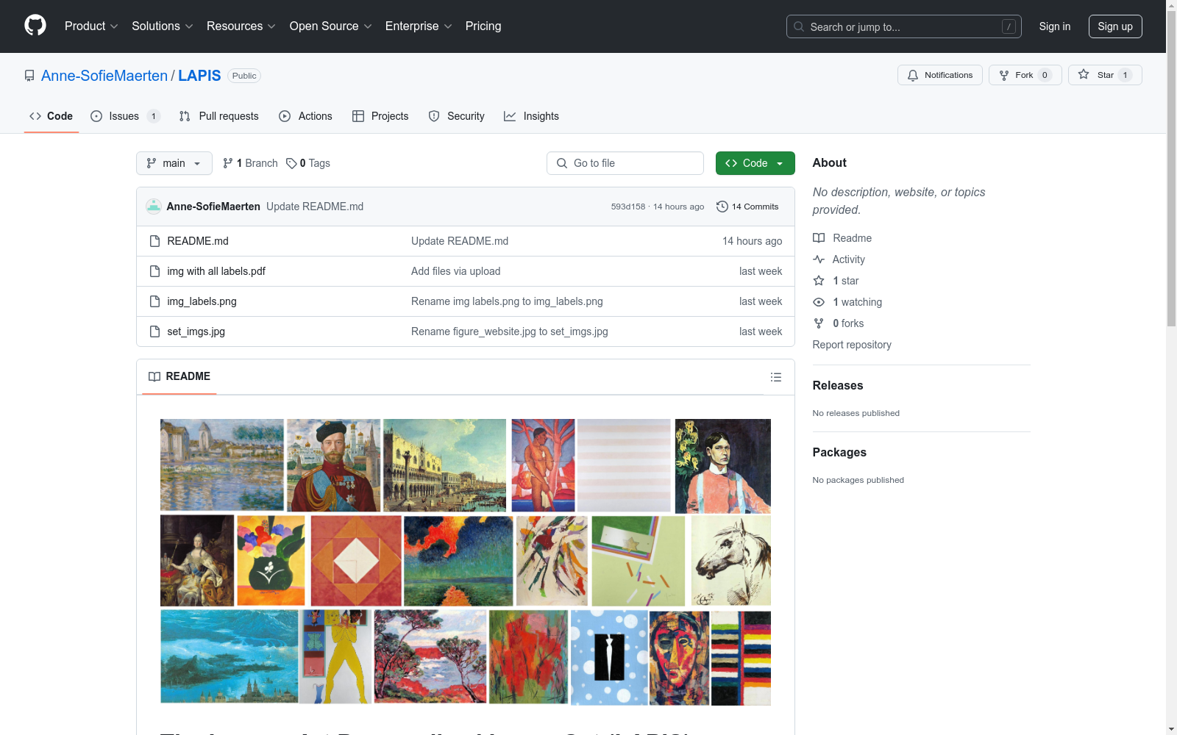Expand the Enterprise menu
Screen dimensions: 1177x735
[x=419, y=26]
